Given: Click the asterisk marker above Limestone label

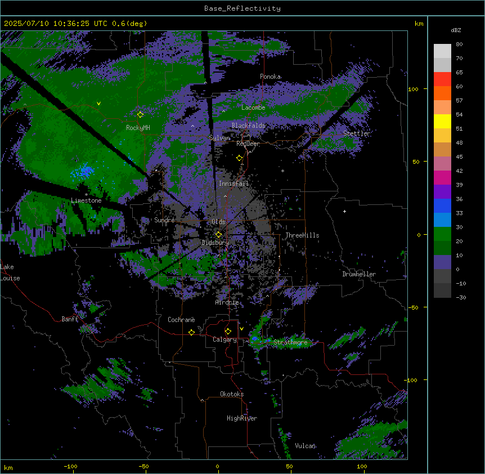Looking at the screenshot, I should pos(86,195).
